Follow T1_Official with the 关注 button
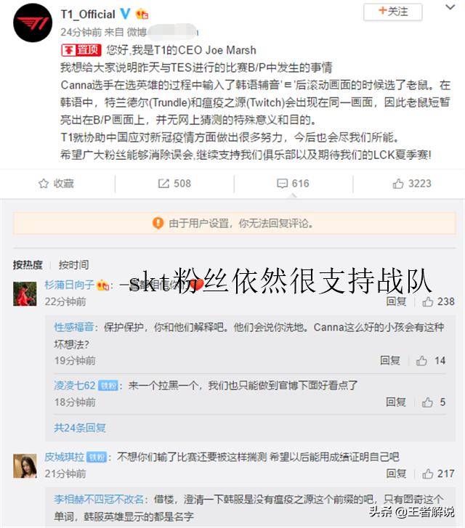Image resolution: width=465 pixels, height=528 pixels. [x=392, y=12]
